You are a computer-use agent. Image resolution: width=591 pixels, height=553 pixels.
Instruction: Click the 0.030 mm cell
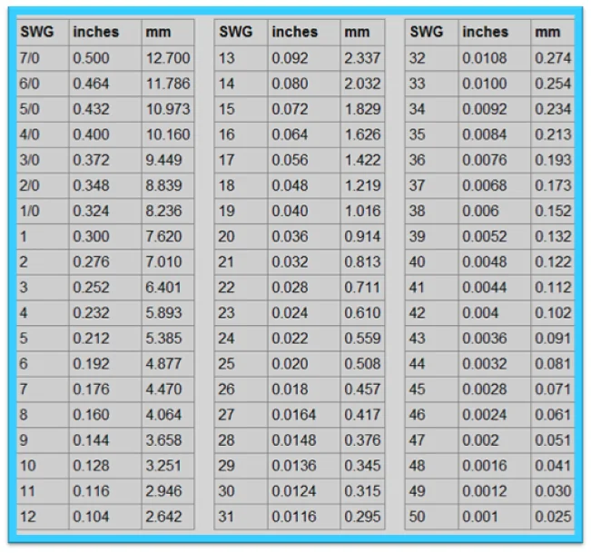point(553,491)
